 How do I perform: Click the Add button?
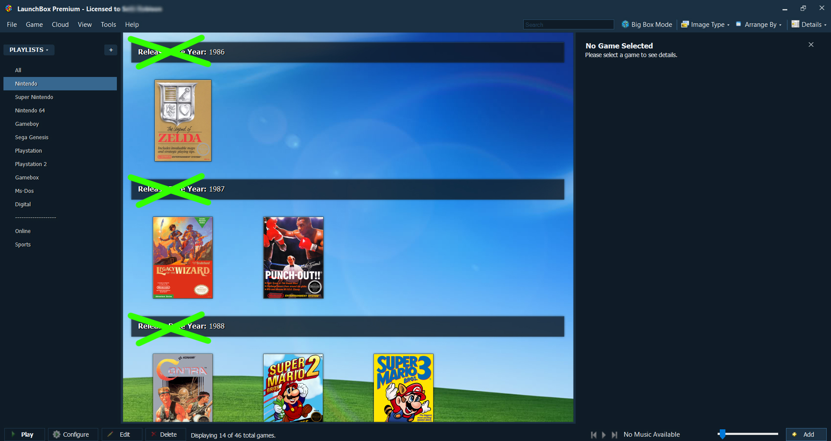click(x=806, y=435)
